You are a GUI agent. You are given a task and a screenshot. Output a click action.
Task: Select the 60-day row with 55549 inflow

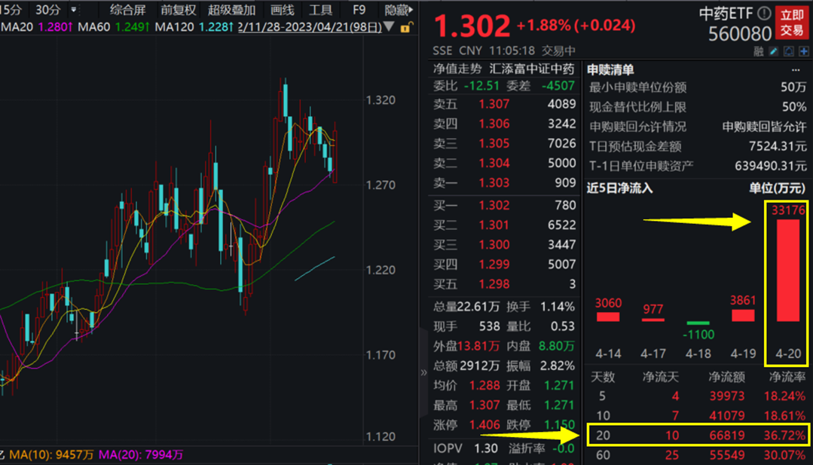(698, 455)
